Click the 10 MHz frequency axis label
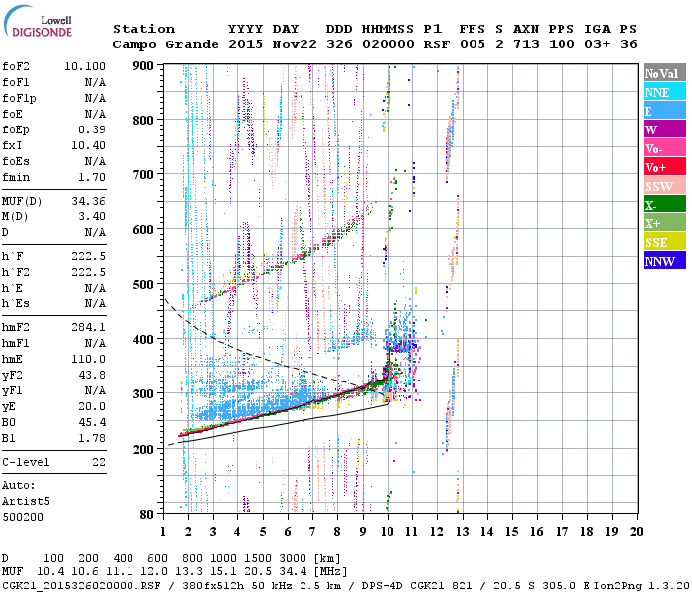Screen dimensions: 692x593 [x=388, y=532]
